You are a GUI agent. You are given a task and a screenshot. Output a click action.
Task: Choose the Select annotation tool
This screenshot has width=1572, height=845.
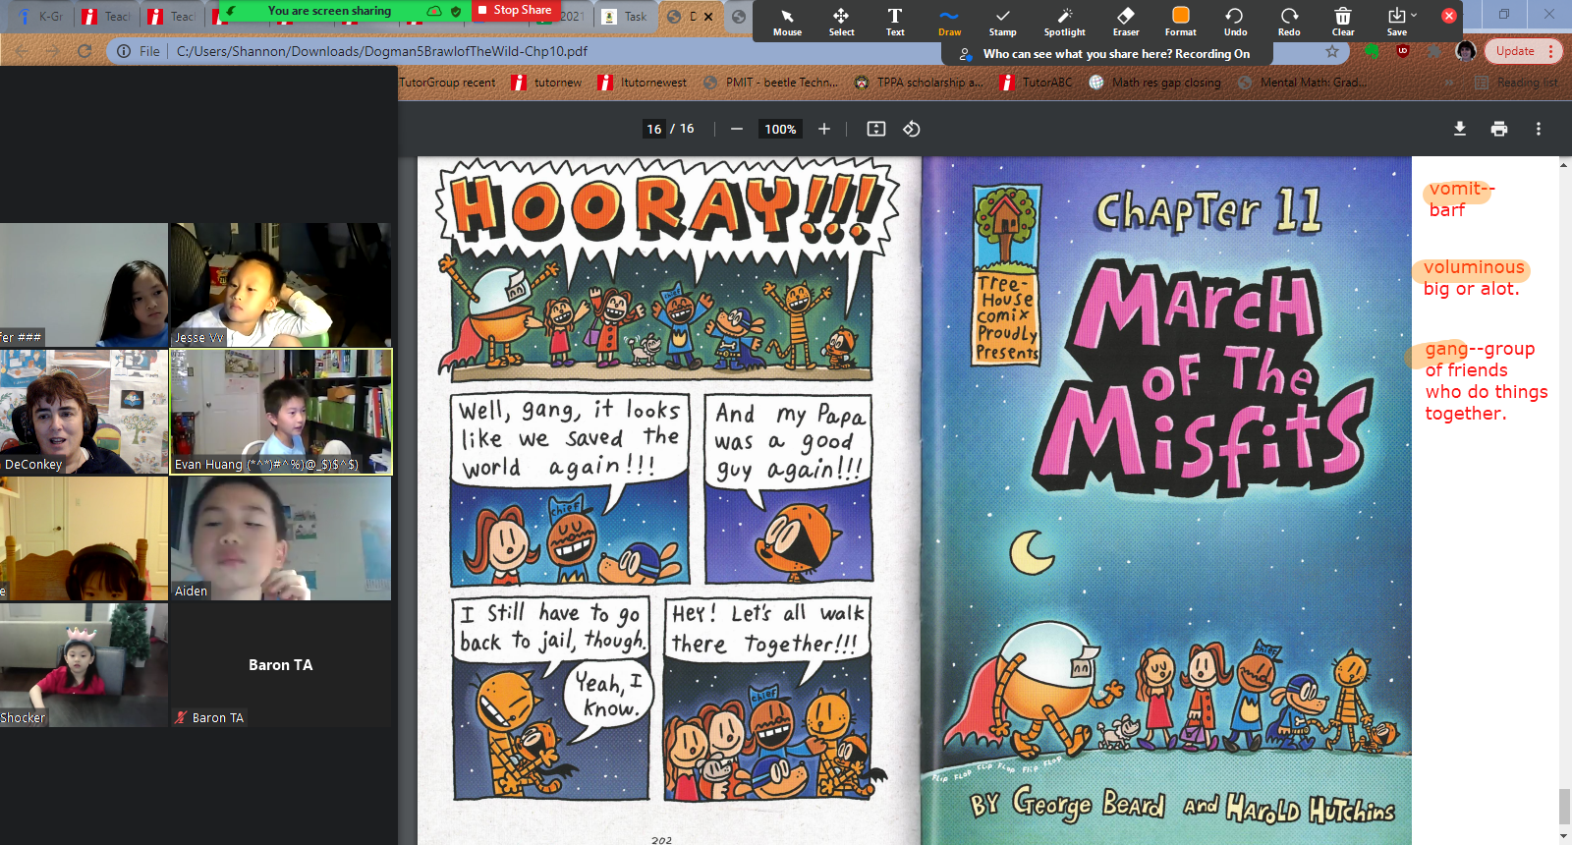pos(841,21)
